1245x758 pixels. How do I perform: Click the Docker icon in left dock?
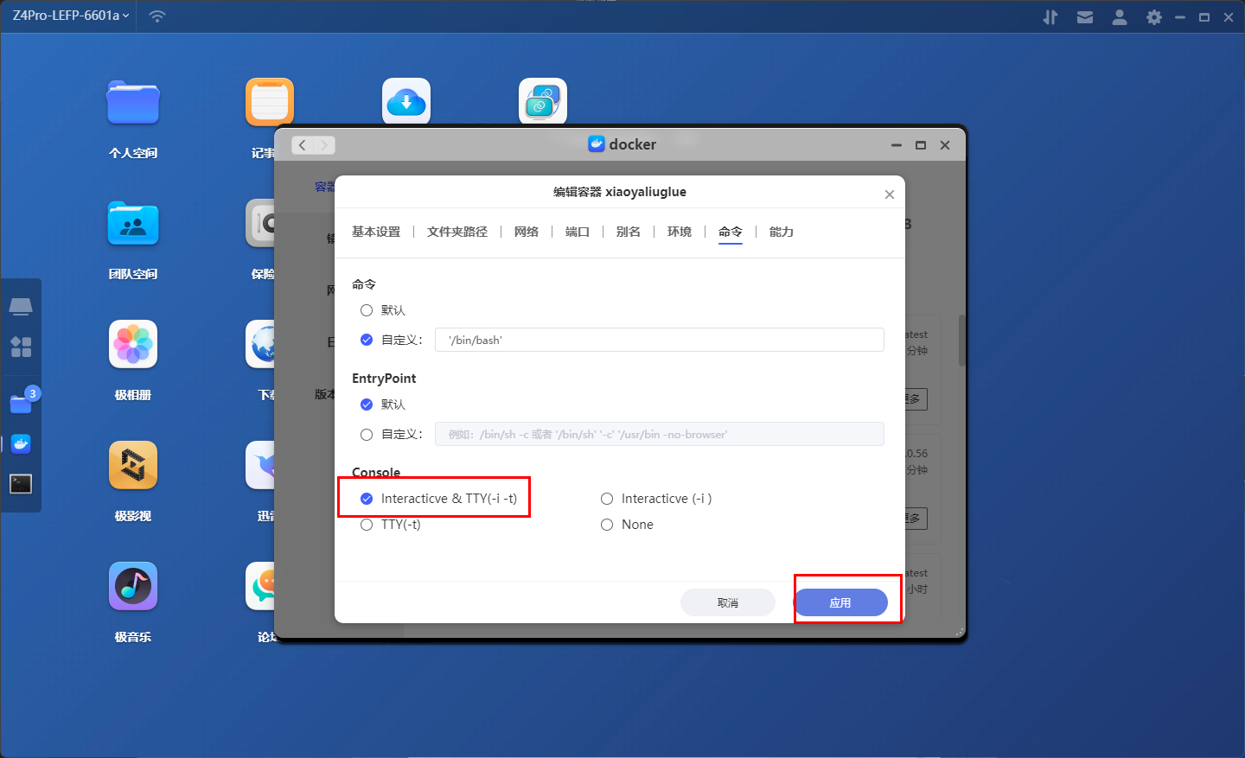[21, 444]
